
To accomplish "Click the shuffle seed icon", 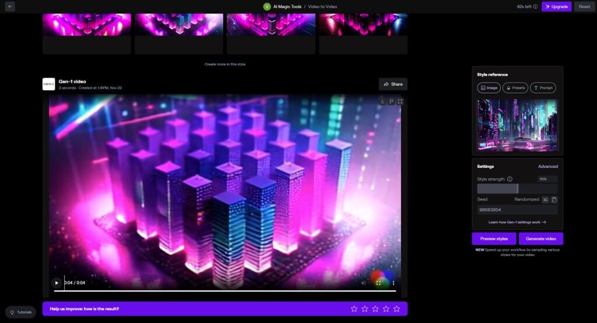I will pyautogui.click(x=545, y=199).
